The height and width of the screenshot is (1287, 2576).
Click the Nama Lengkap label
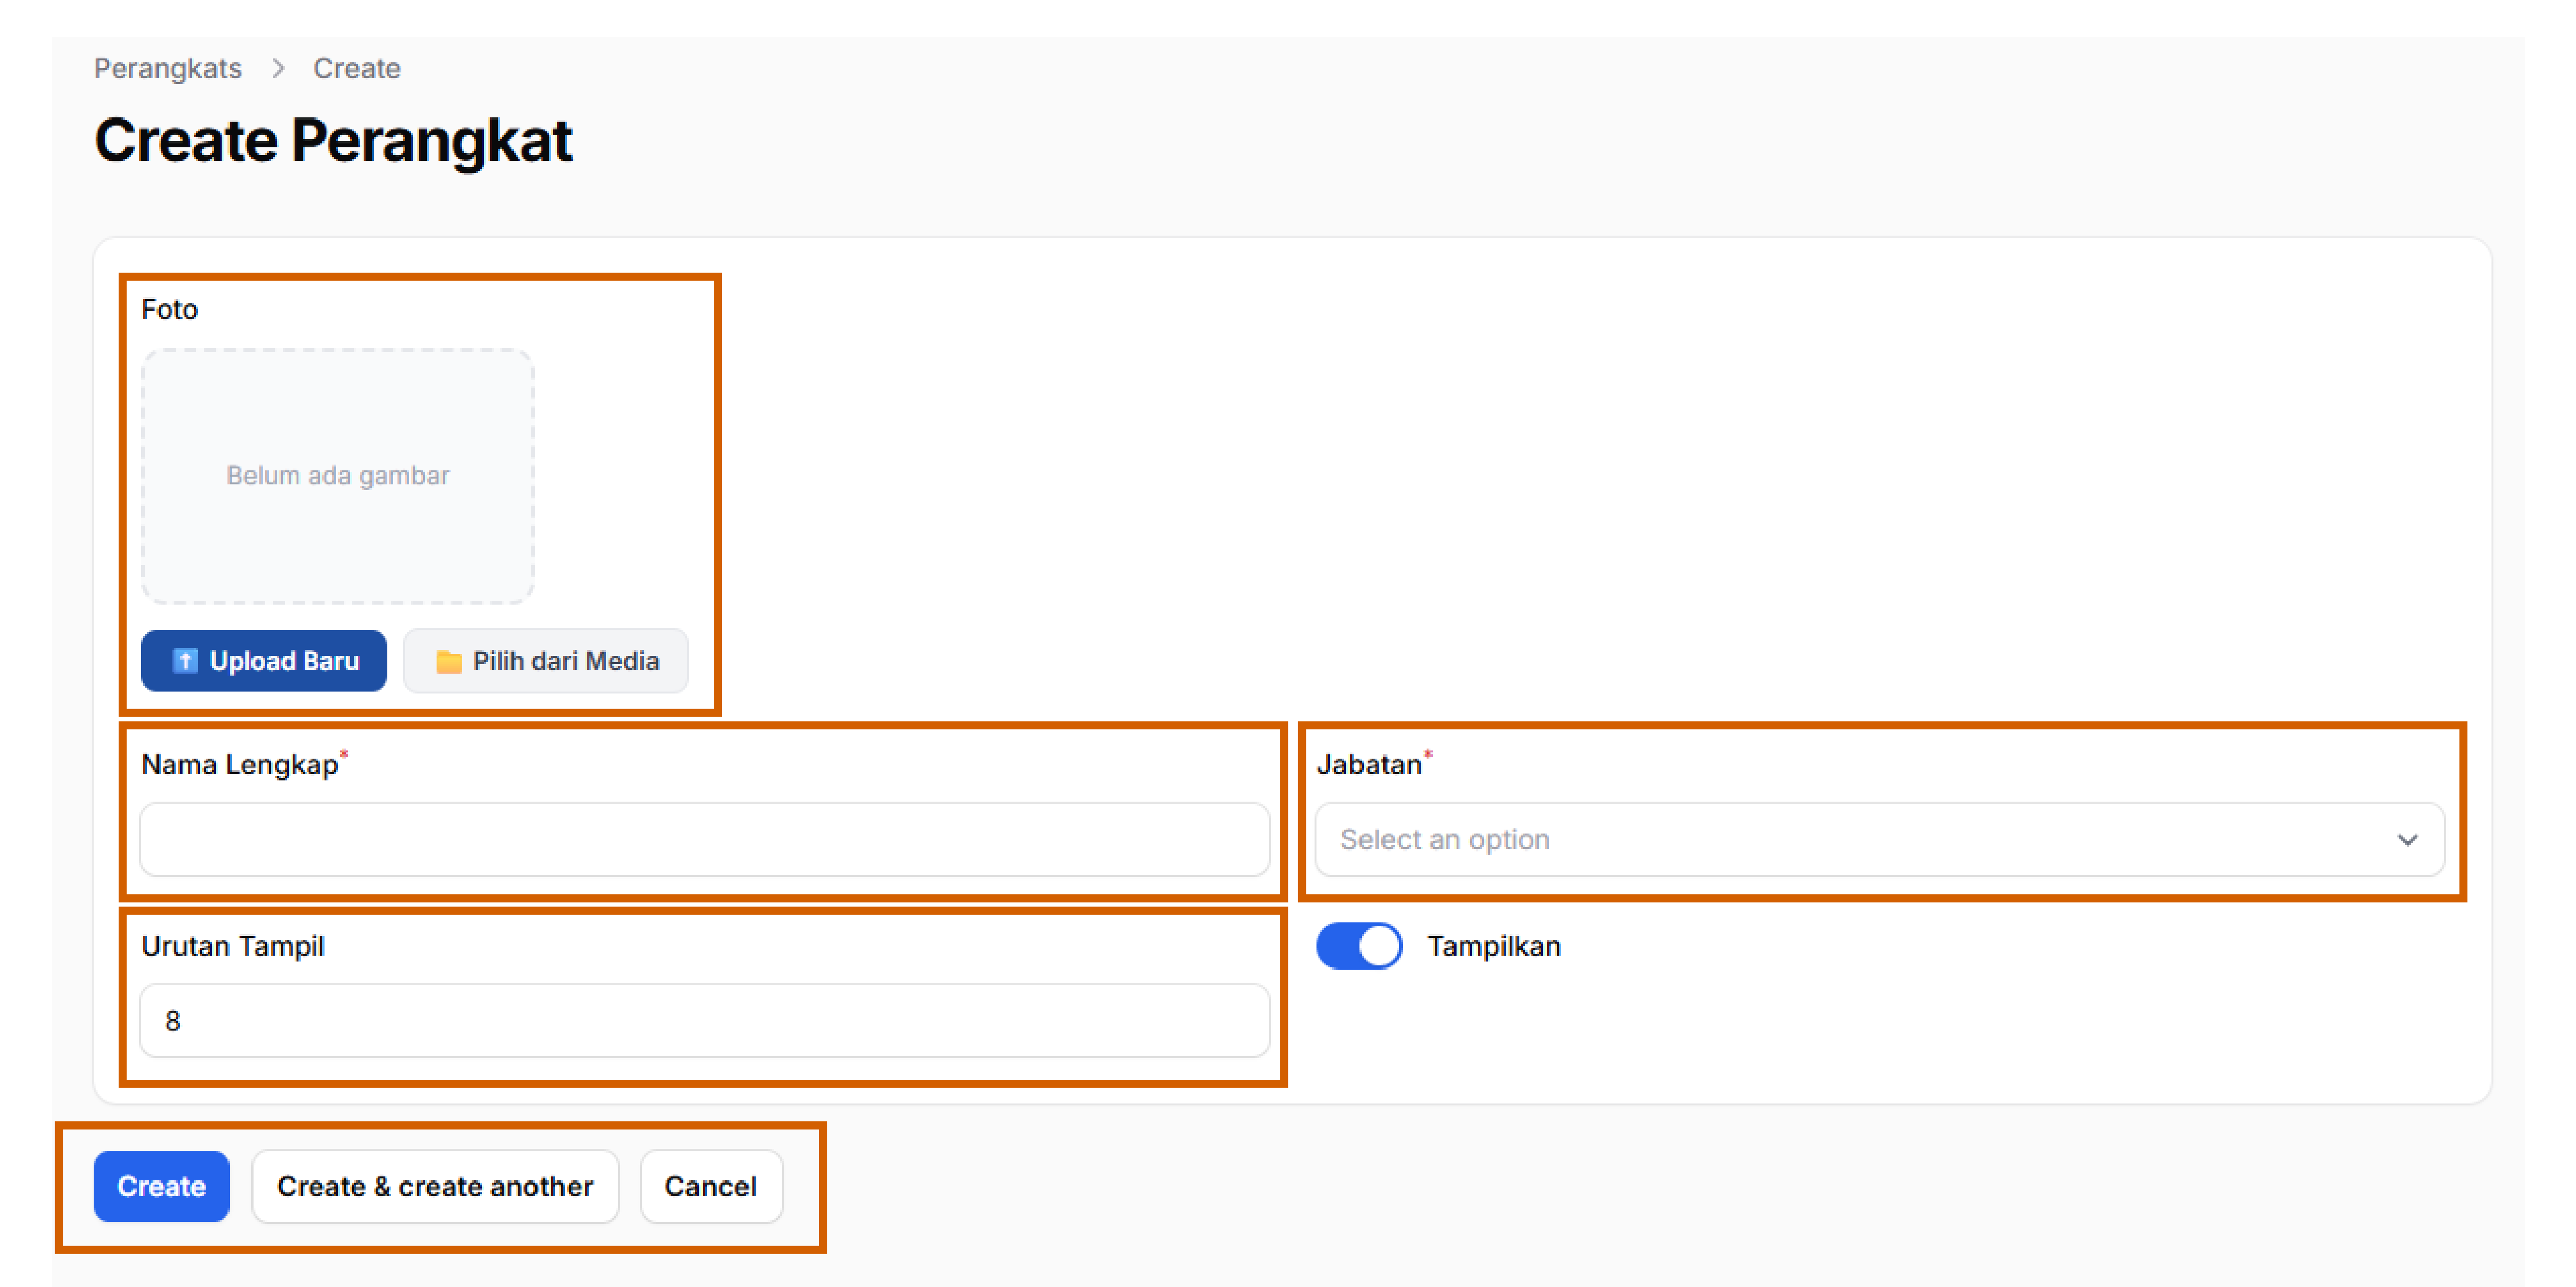point(240,765)
